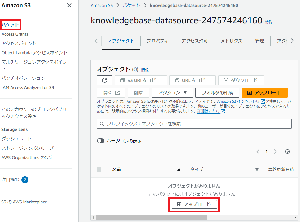Viewport: 300px width, 222px height.
Task: Open the アクション dropdown menu
Action: [172, 93]
